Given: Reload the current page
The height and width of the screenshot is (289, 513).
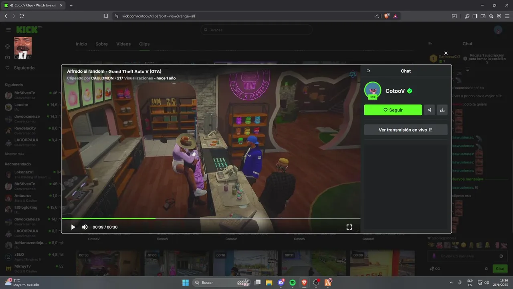Looking at the screenshot, I should pos(22,16).
